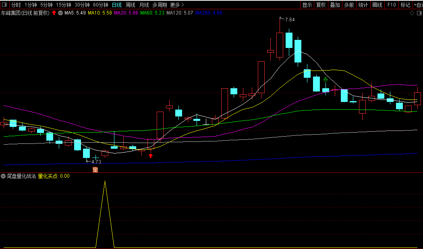Click the green MA60: 5.23 label
The height and width of the screenshot is (249, 423).
point(152,12)
